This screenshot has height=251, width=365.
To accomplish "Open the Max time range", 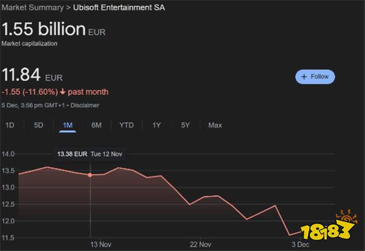I will click(x=215, y=125).
